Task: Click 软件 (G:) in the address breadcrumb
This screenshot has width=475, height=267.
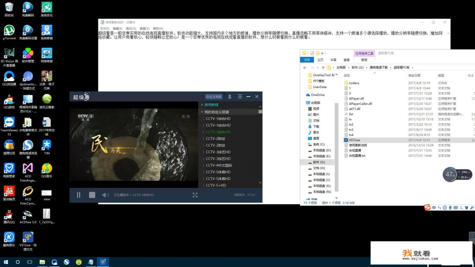Action: (x=358, y=68)
